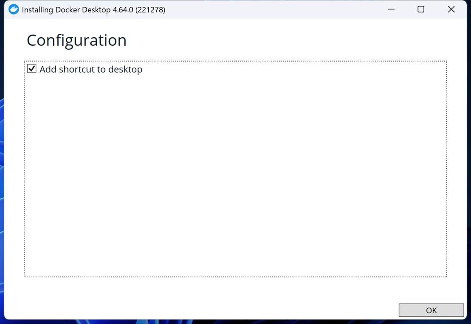This screenshot has height=324, width=471.
Task: Click the "Installing Docker Desktop 4.64.0 (221278)" title
Action: click(x=93, y=10)
